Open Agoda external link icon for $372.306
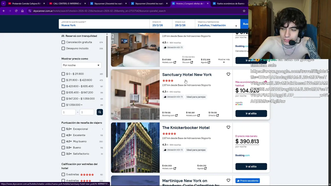 click(x=209, y=62)
